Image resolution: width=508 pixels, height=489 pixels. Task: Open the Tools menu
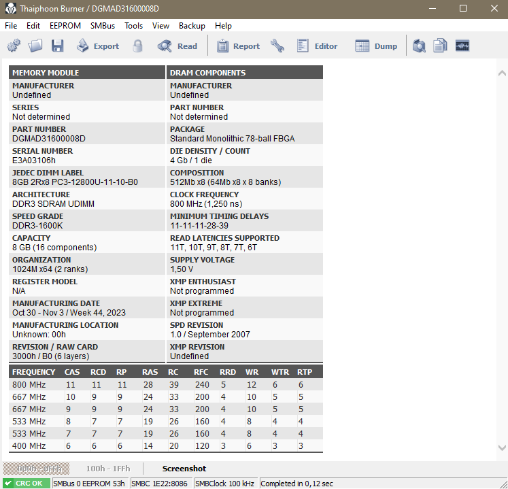[133, 26]
